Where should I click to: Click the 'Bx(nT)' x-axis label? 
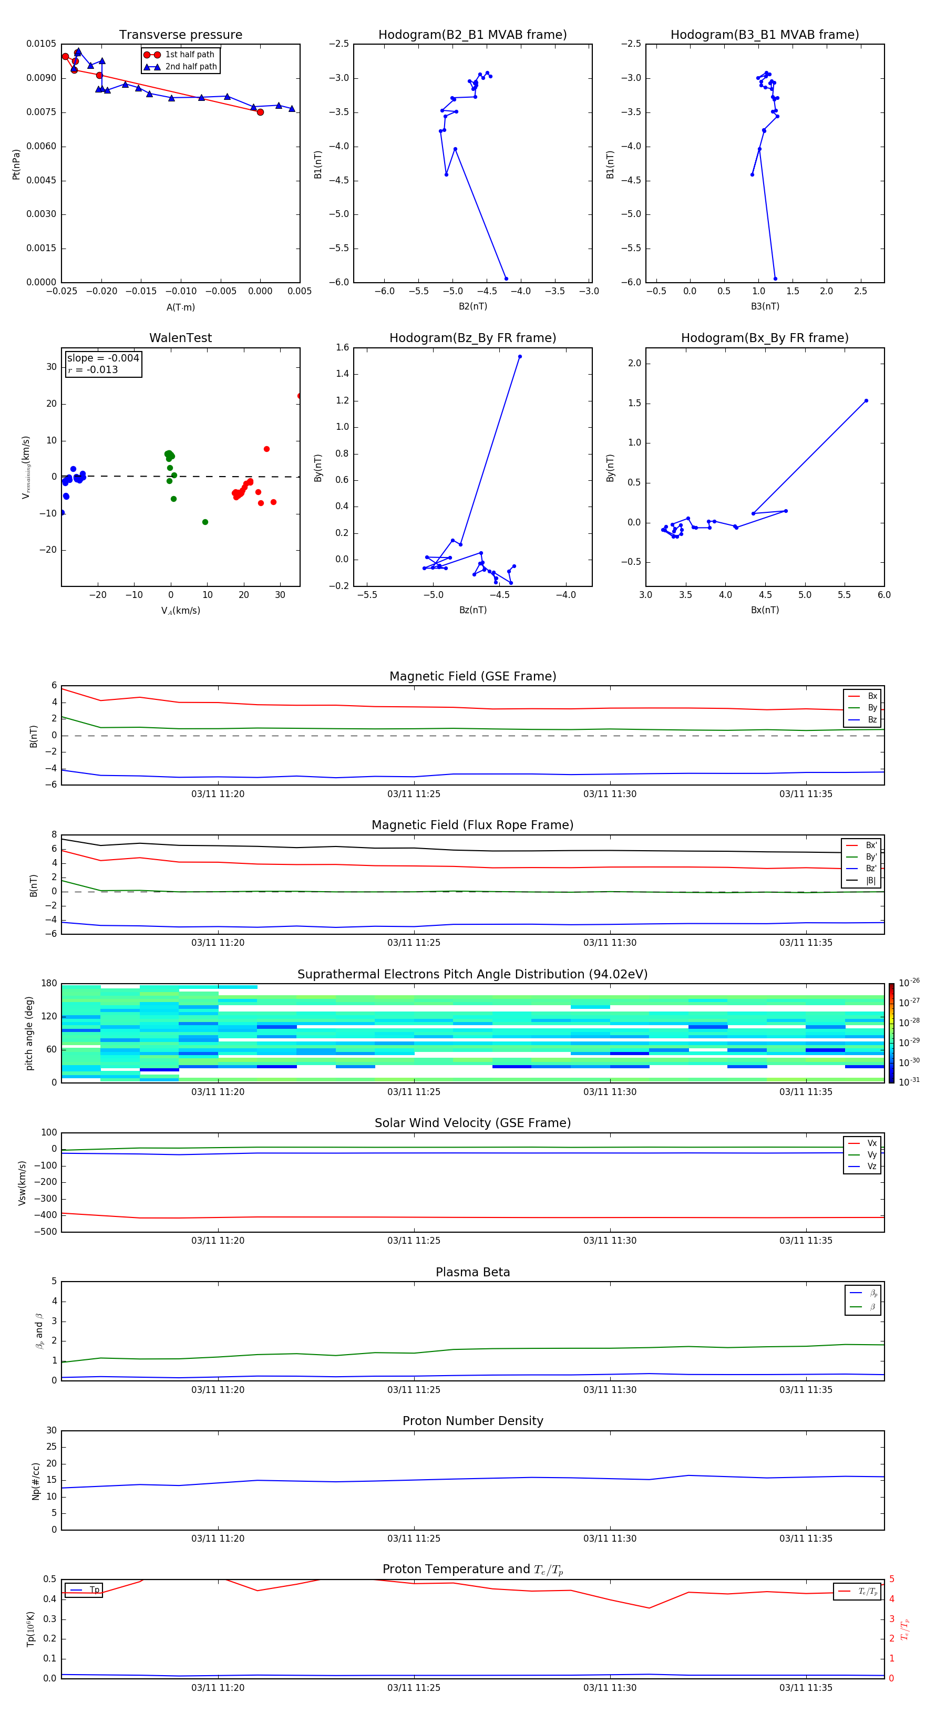click(765, 610)
